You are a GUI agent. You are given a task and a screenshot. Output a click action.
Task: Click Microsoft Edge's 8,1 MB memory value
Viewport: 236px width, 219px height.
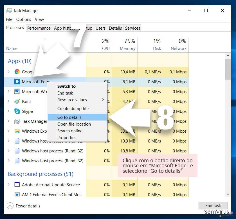pyautogui.click(x=129, y=82)
